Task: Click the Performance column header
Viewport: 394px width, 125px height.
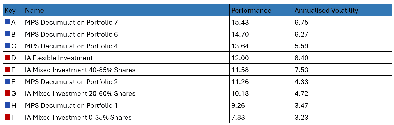Action: point(251,11)
